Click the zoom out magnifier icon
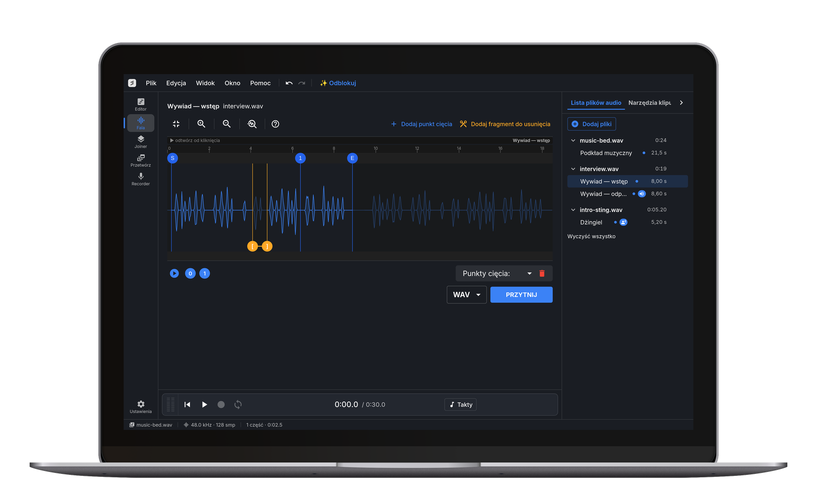This screenshot has width=817, height=504. [x=227, y=124]
